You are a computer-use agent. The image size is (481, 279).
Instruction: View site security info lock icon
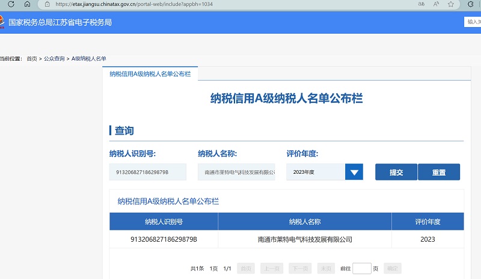click(47, 4)
